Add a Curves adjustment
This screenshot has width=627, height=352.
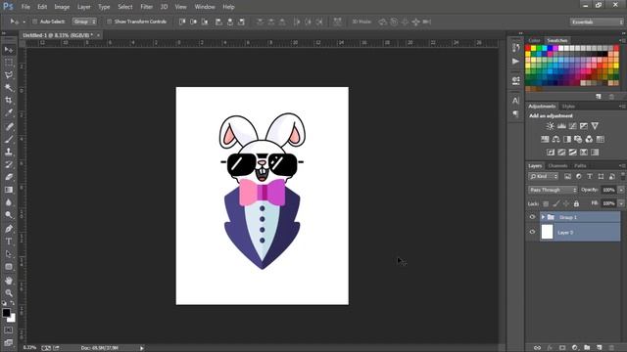(572, 126)
